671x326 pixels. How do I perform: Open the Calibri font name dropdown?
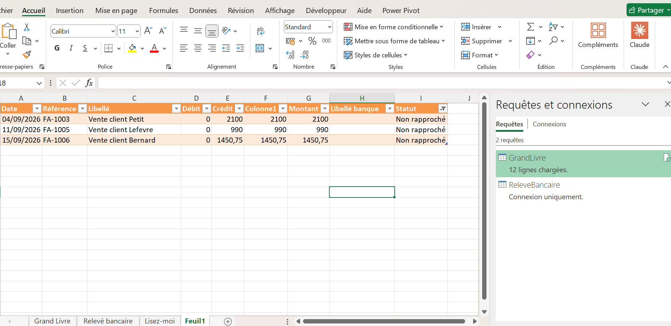click(113, 31)
